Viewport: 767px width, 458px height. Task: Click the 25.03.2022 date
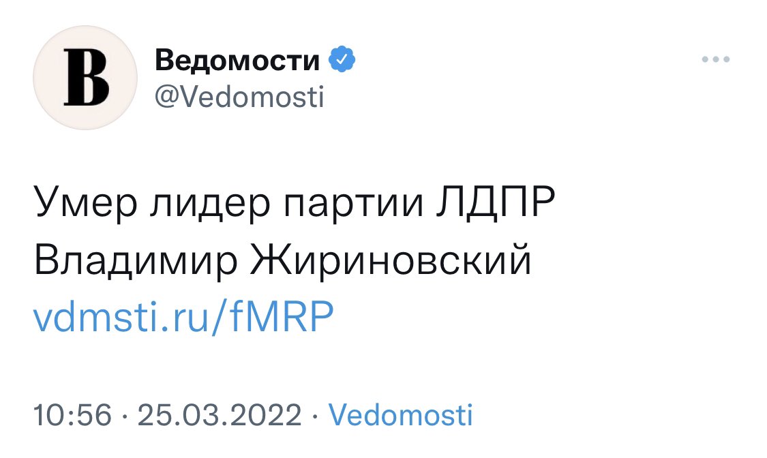[x=219, y=415]
